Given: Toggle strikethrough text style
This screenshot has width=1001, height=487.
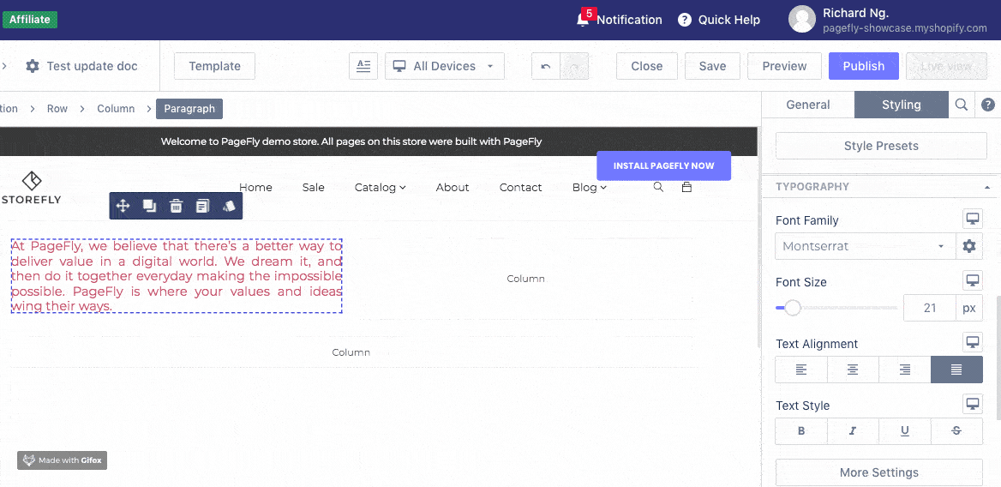Looking at the screenshot, I should click(956, 430).
